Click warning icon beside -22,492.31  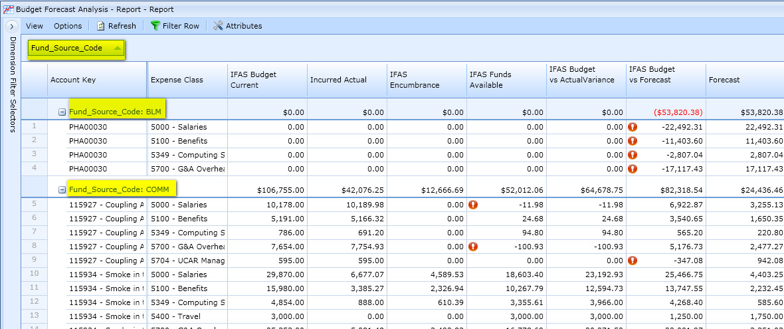click(633, 127)
